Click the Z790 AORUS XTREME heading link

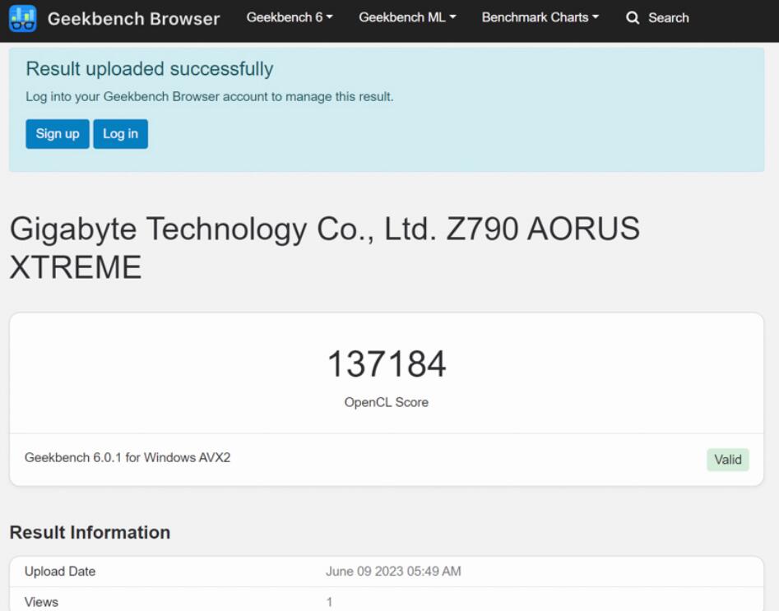(x=323, y=247)
